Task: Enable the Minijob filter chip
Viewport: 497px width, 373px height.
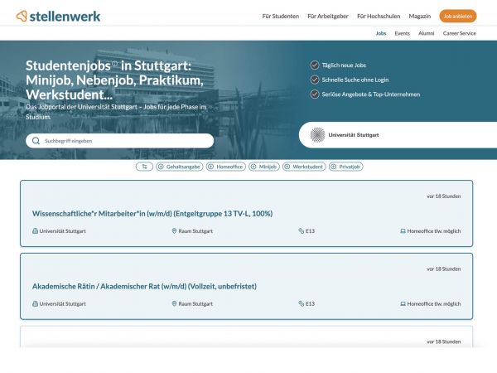Action: pos(264,167)
